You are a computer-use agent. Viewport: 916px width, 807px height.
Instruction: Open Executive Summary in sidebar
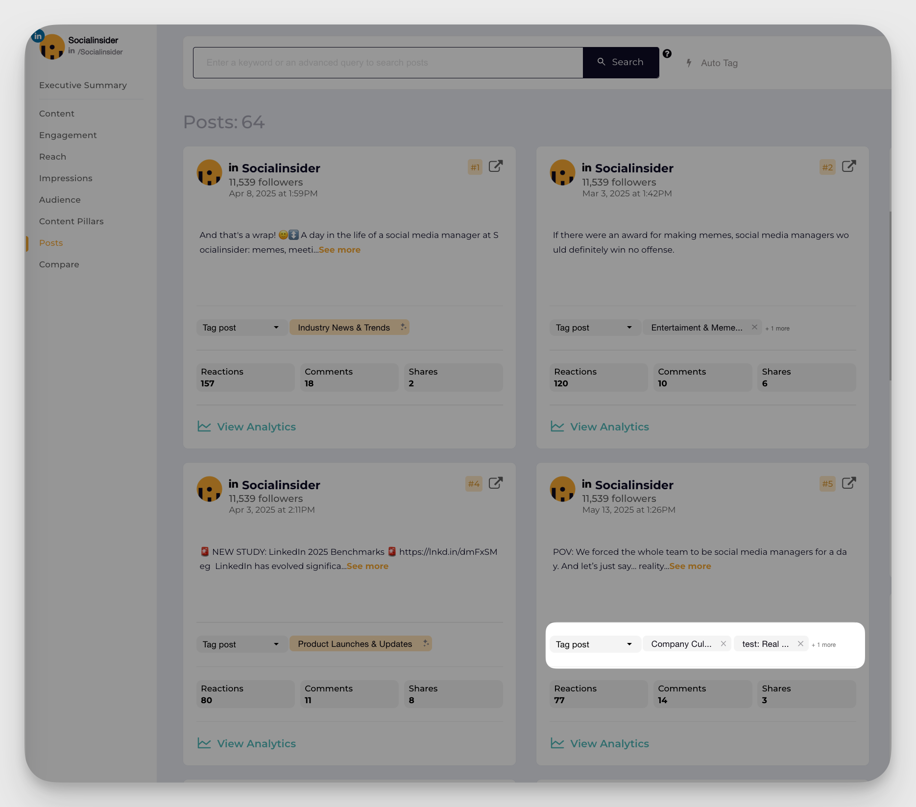pos(83,85)
